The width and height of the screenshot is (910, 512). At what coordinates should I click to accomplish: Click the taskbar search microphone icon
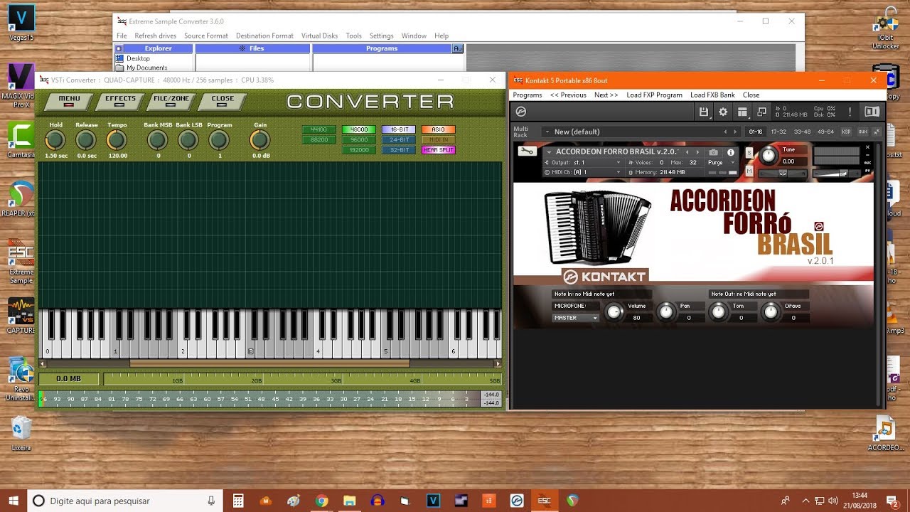(212, 501)
